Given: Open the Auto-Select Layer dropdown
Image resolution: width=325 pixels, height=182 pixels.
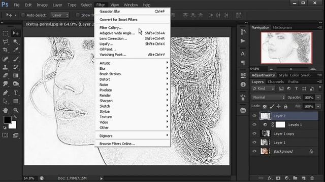Looking at the screenshot, I should coord(60,15).
